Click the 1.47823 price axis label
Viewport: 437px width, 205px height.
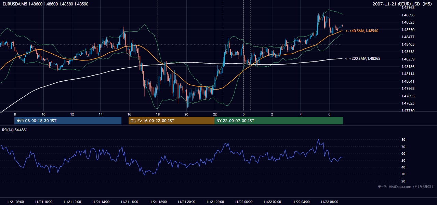pyautogui.click(x=409, y=103)
